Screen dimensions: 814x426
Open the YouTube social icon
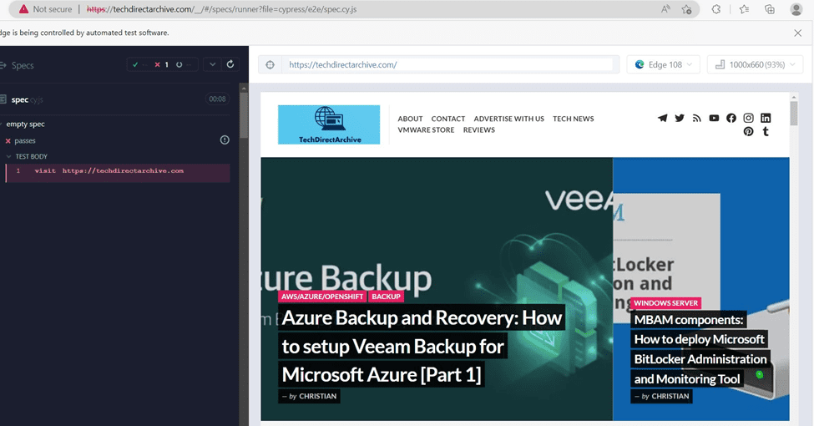pos(714,119)
